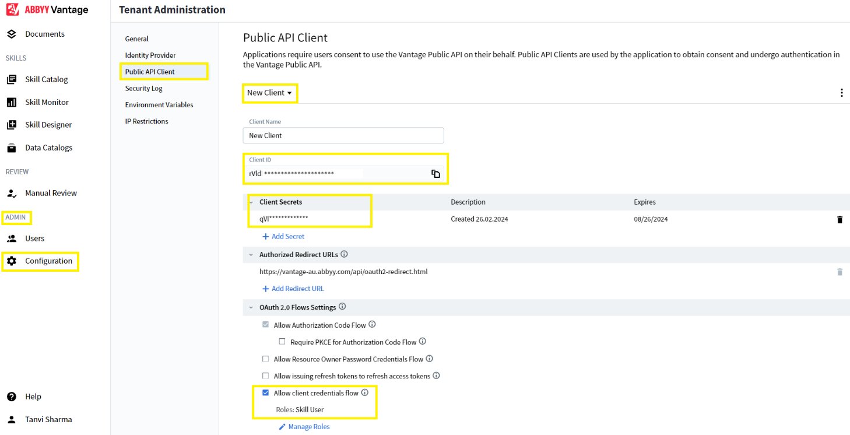Collapse the OAuth 2.0 Flows Settings section
Screen dimensions: 850x435
[x=251, y=307]
